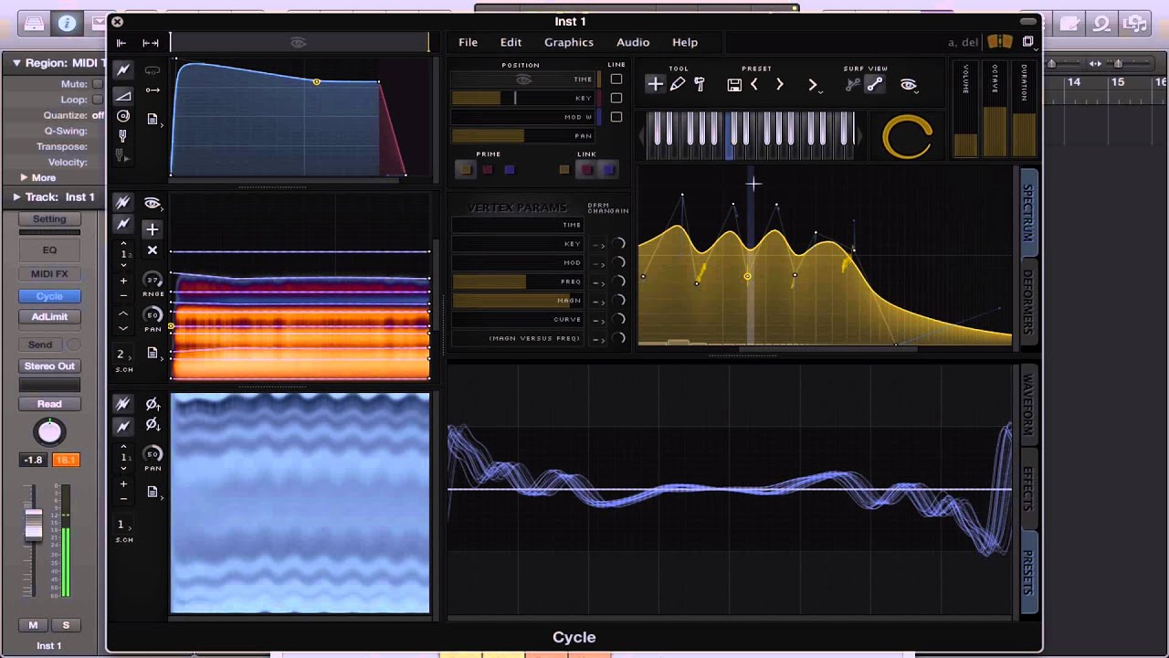1169x658 pixels.
Task: Select the spiral scratch envelope icon
Action: coord(123,116)
